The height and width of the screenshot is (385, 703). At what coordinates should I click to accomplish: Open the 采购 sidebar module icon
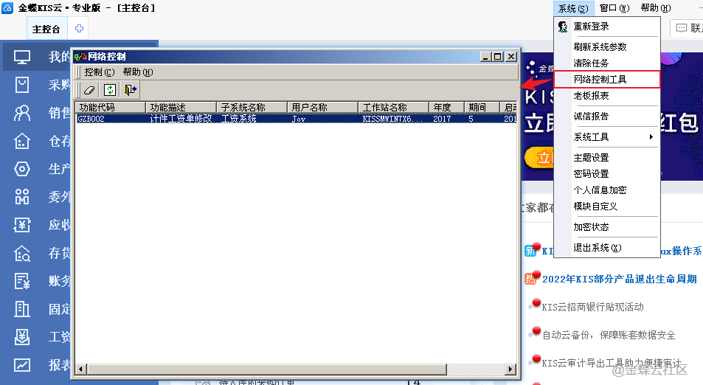click(22, 85)
